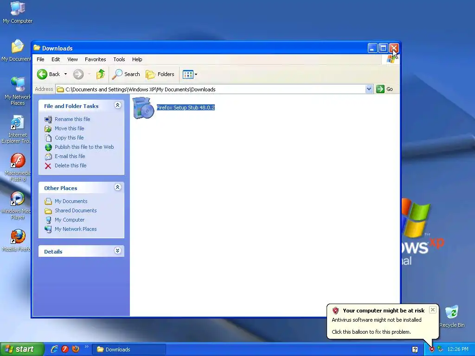
Task: Open the View menu
Action: [x=72, y=59]
